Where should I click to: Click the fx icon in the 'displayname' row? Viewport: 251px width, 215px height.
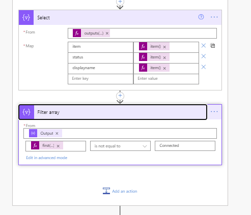point(143,68)
